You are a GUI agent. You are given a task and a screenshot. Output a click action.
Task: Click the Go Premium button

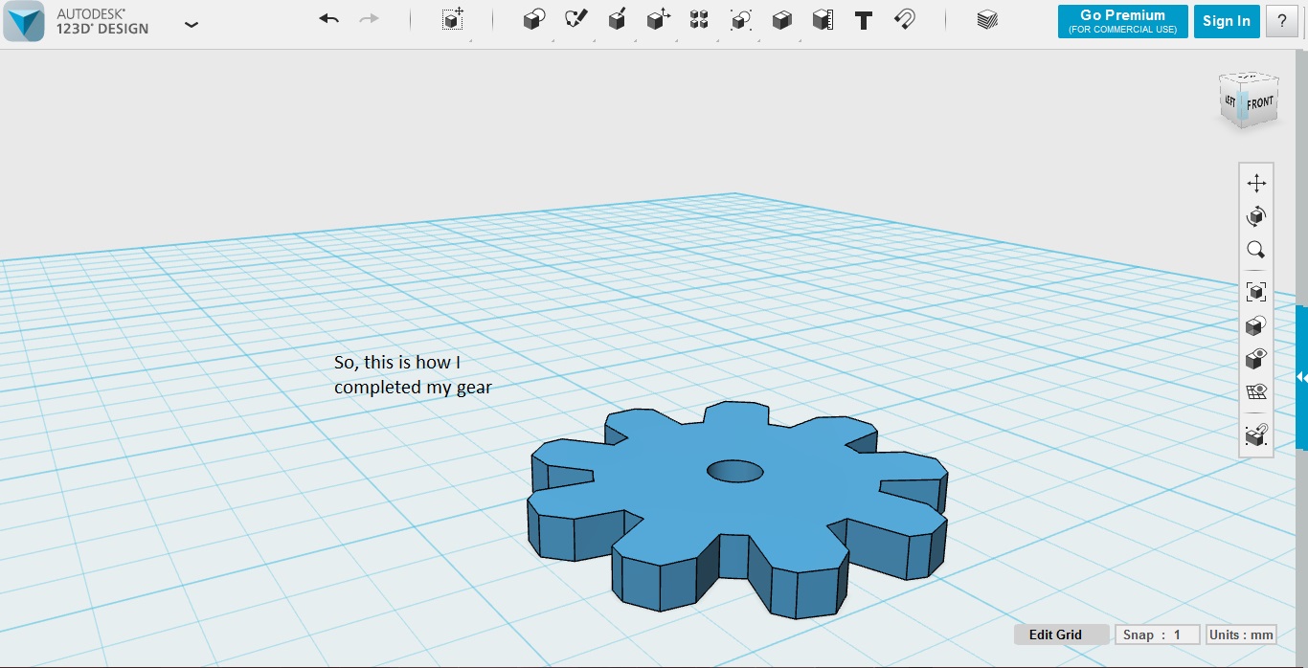pos(1122,21)
